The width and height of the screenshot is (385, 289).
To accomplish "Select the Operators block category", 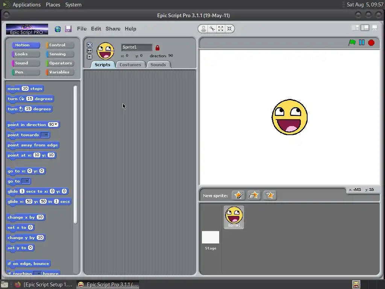I will coord(60,63).
